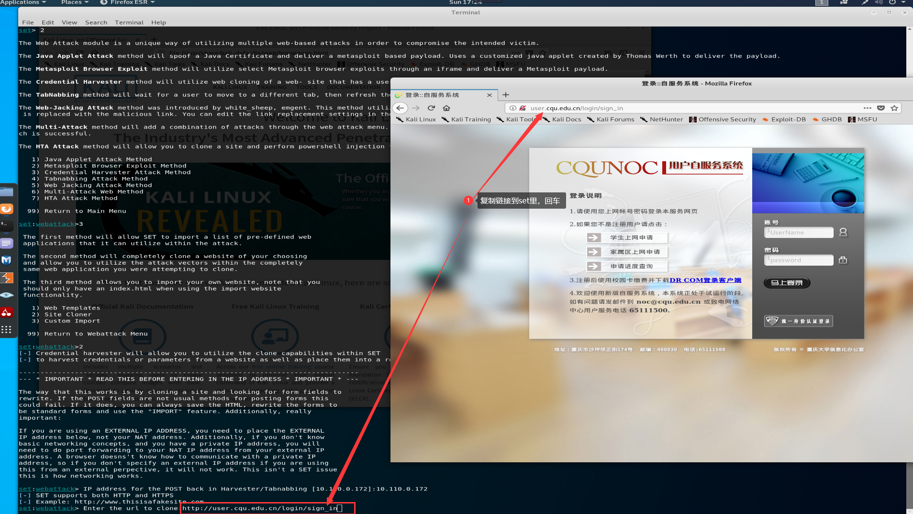Screen dimensions: 913x514
Task: Open the Exploit-DB bookmark
Action: pyautogui.click(x=784, y=119)
